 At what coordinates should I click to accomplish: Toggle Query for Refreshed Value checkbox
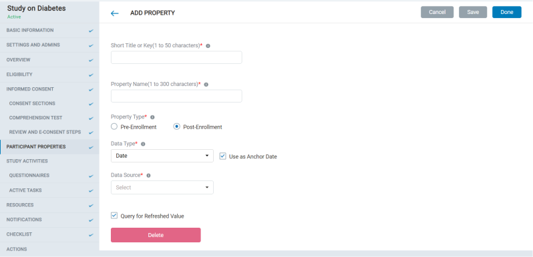click(x=114, y=216)
